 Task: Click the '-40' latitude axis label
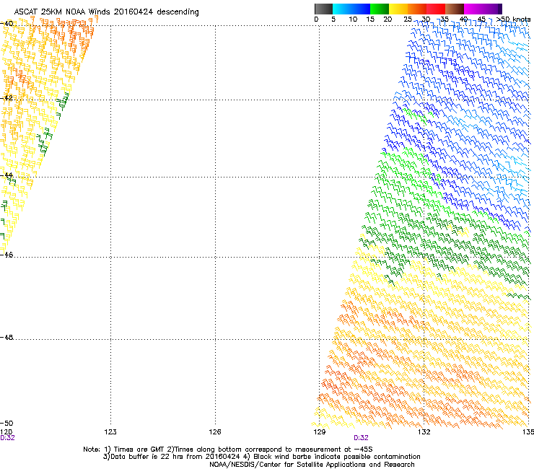click(6, 24)
